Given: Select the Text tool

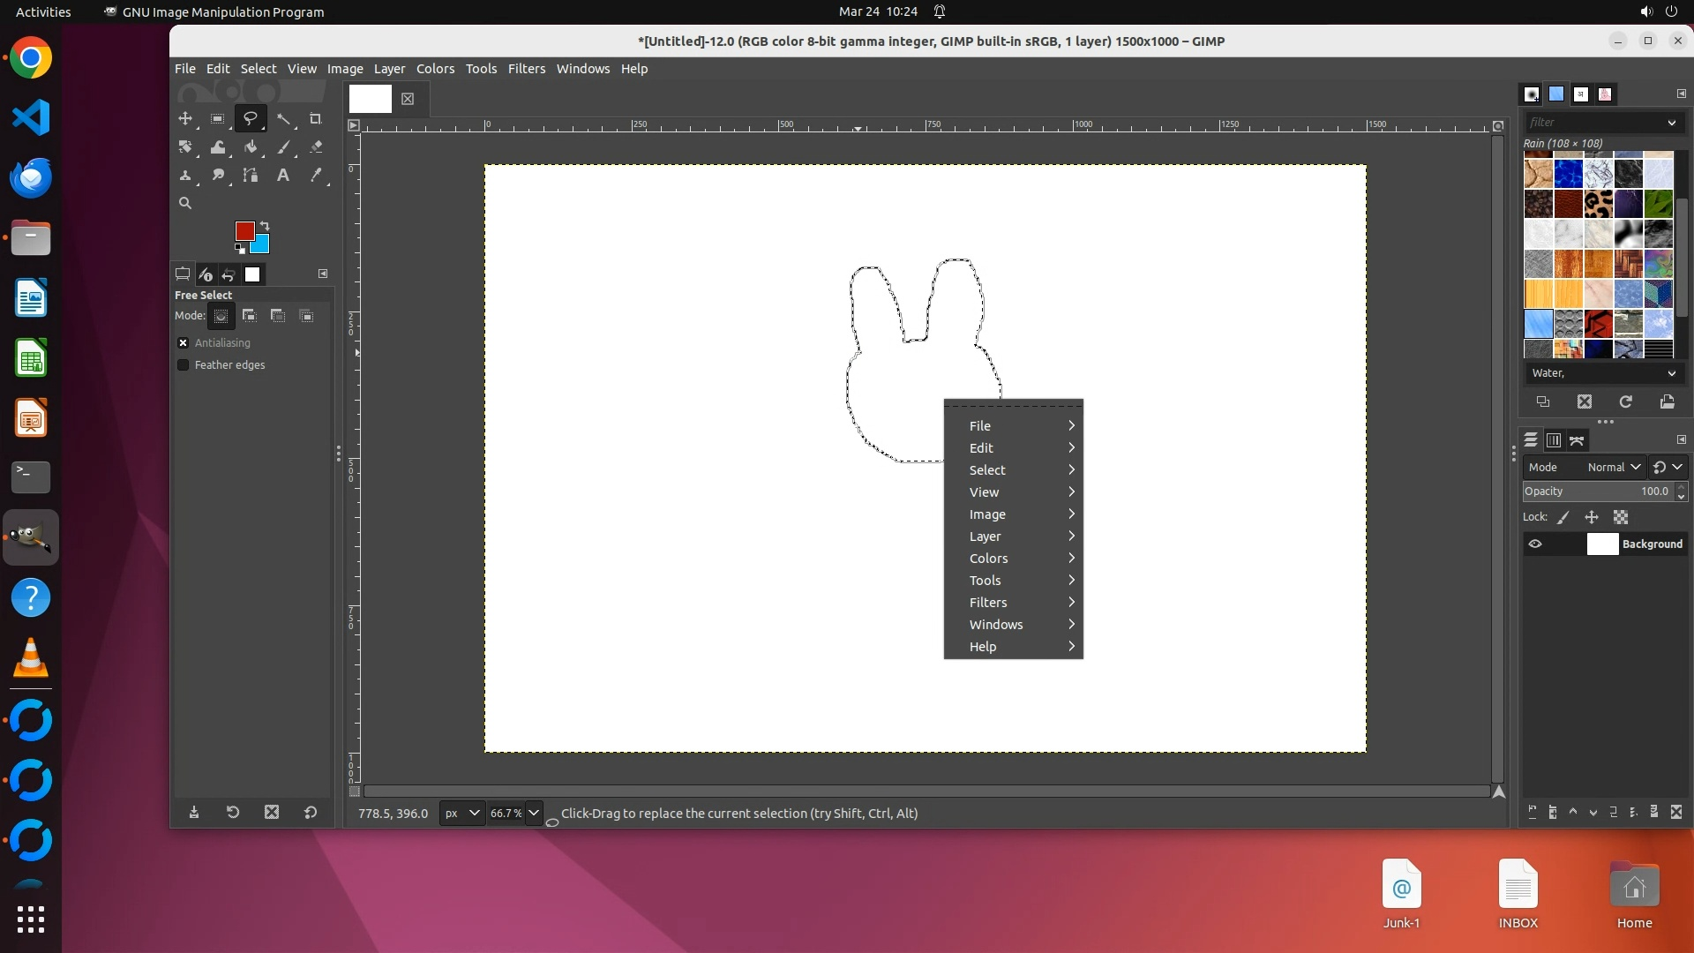Looking at the screenshot, I should [x=282, y=176].
